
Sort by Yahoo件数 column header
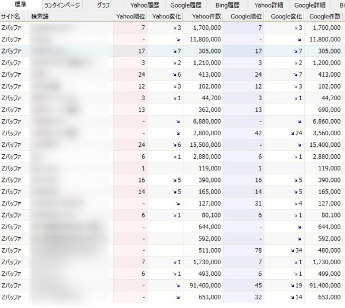203,16
